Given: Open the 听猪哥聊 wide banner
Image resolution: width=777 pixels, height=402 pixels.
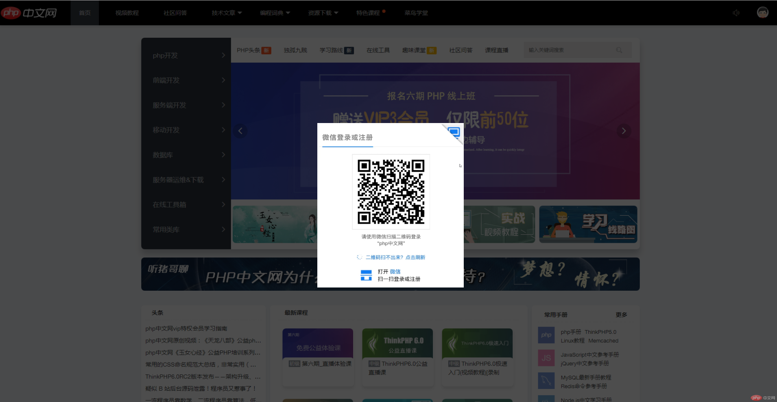Looking at the screenshot, I should tap(391, 274).
